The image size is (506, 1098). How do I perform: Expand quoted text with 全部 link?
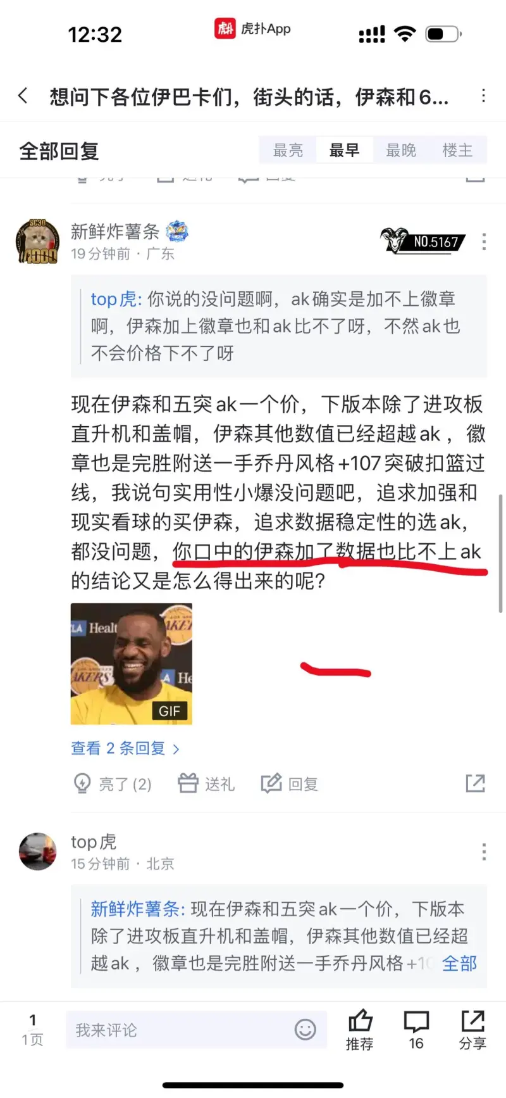click(x=459, y=964)
